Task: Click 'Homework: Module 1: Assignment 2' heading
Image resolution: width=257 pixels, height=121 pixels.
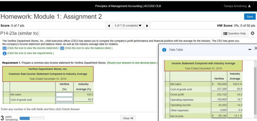Action: click(51, 17)
